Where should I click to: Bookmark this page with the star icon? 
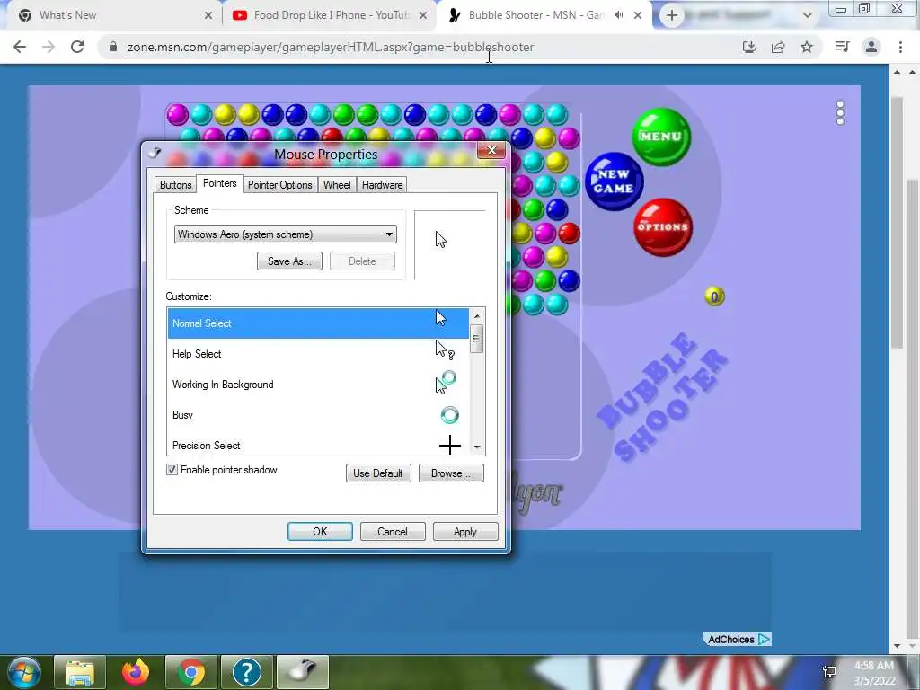[x=807, y=47]
